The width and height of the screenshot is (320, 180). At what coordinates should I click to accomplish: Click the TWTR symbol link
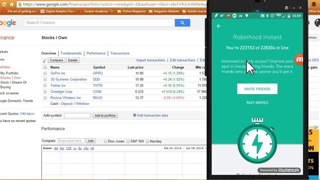coord(98,85)
